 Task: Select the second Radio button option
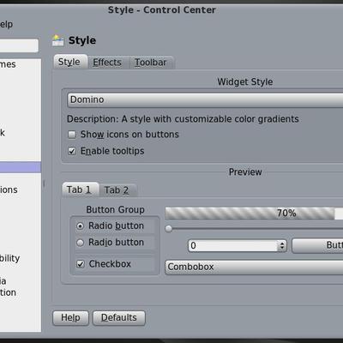tap(81, 243)
